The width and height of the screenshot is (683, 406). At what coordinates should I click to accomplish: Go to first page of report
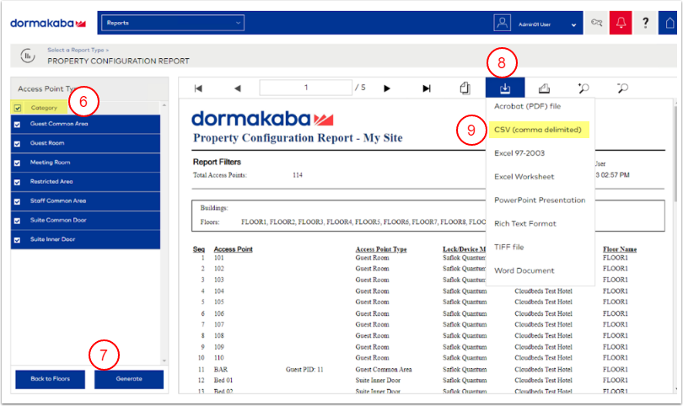[198, 88]
